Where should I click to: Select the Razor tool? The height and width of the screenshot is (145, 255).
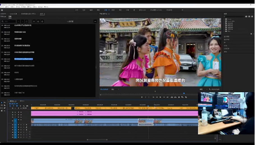tap(4, 105)
